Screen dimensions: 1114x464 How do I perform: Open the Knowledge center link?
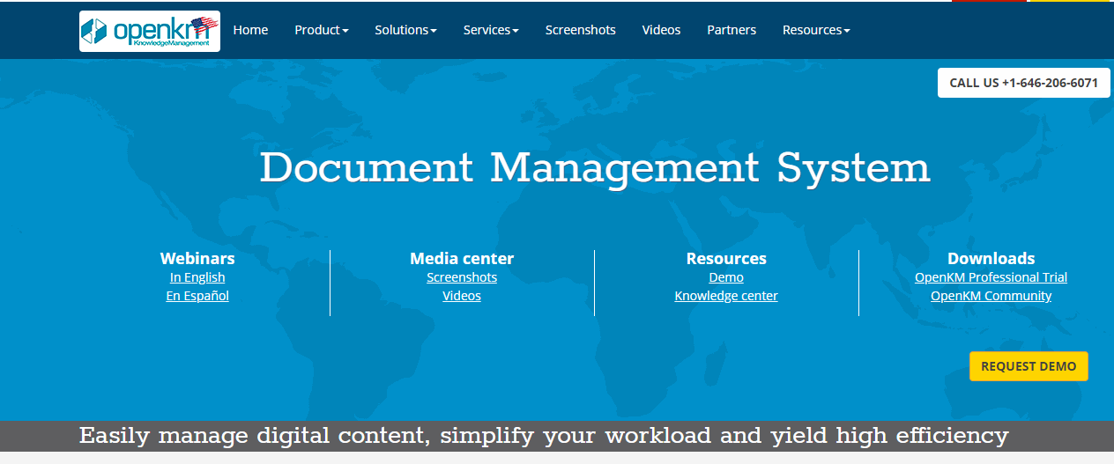coord(726,296)
